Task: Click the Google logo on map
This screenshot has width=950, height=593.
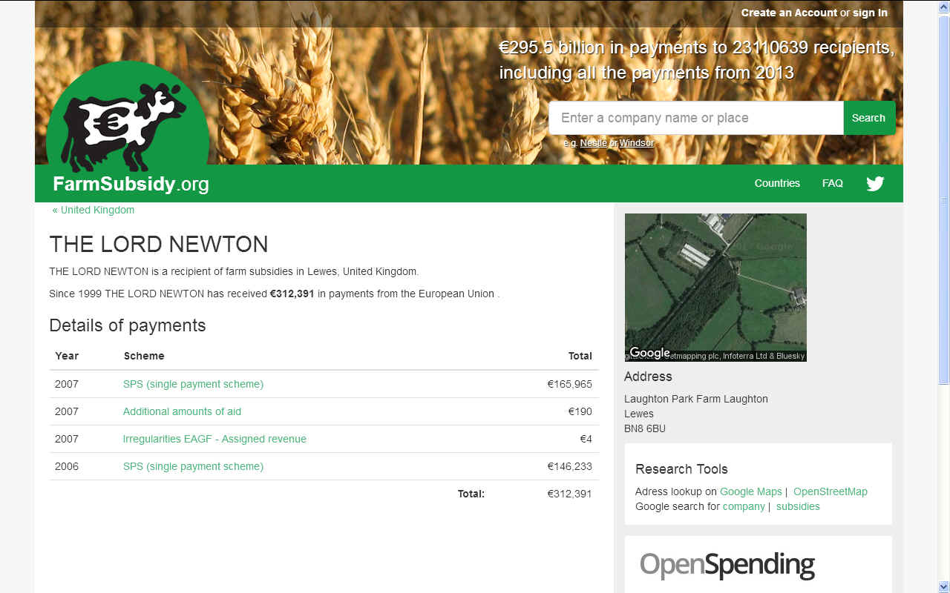Action: click(x=649, y=353)
